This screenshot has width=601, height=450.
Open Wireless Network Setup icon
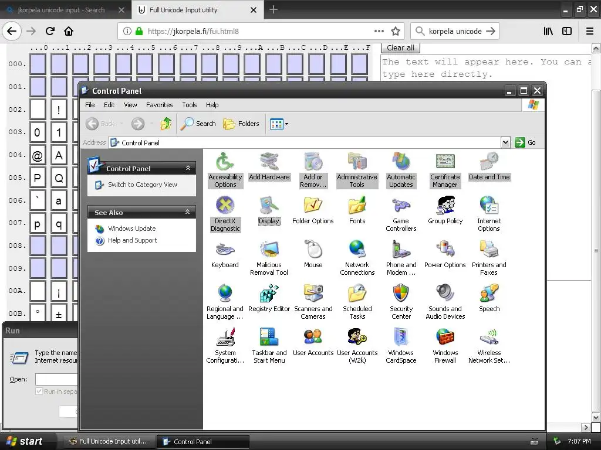click(489, 346)
